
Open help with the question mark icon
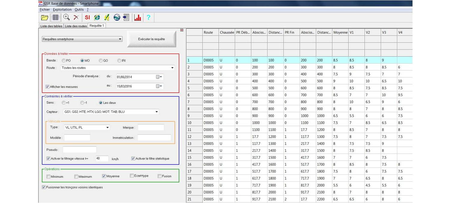148,18
